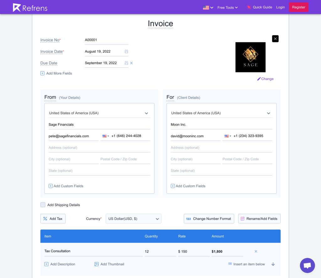Open the Quick Guide
Viewport: 321px width, 278px height.
pos(262,7)
